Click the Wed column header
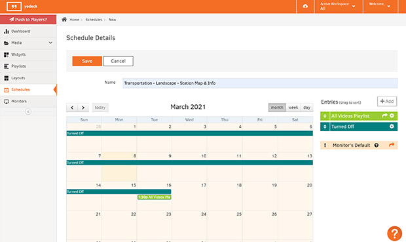Screen dimensions: 406x242 [x=189, y=119]
